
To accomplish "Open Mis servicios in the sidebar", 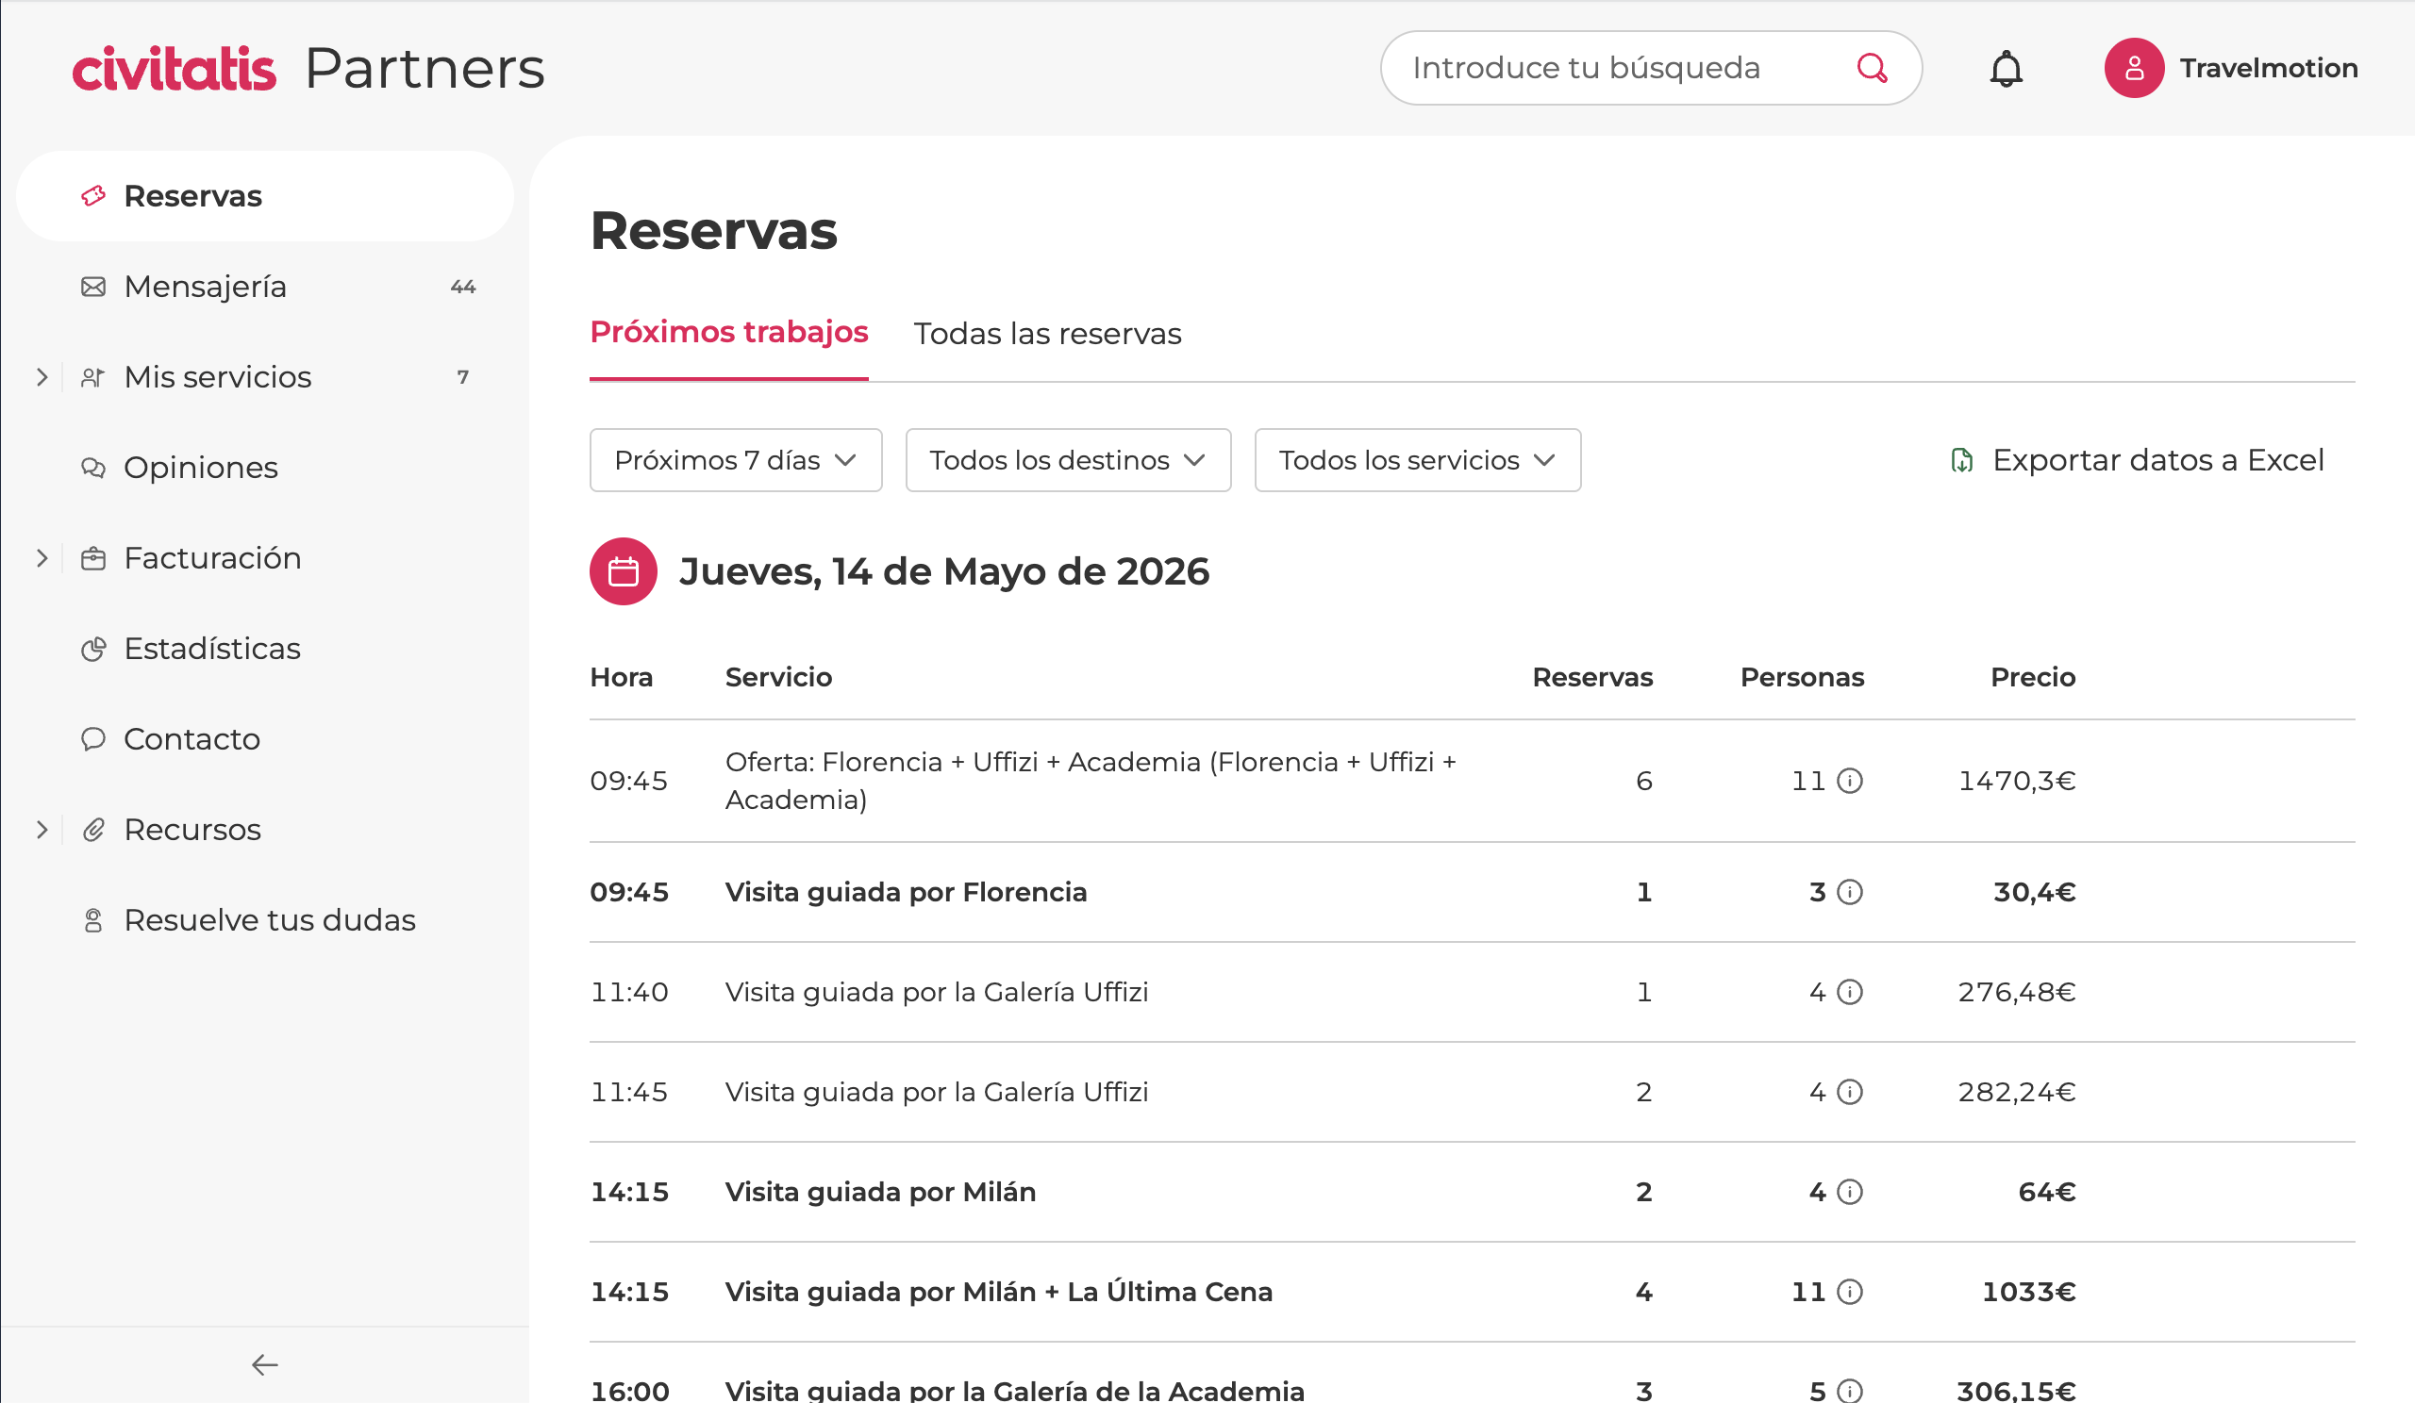I will click(x=264, y=377).
